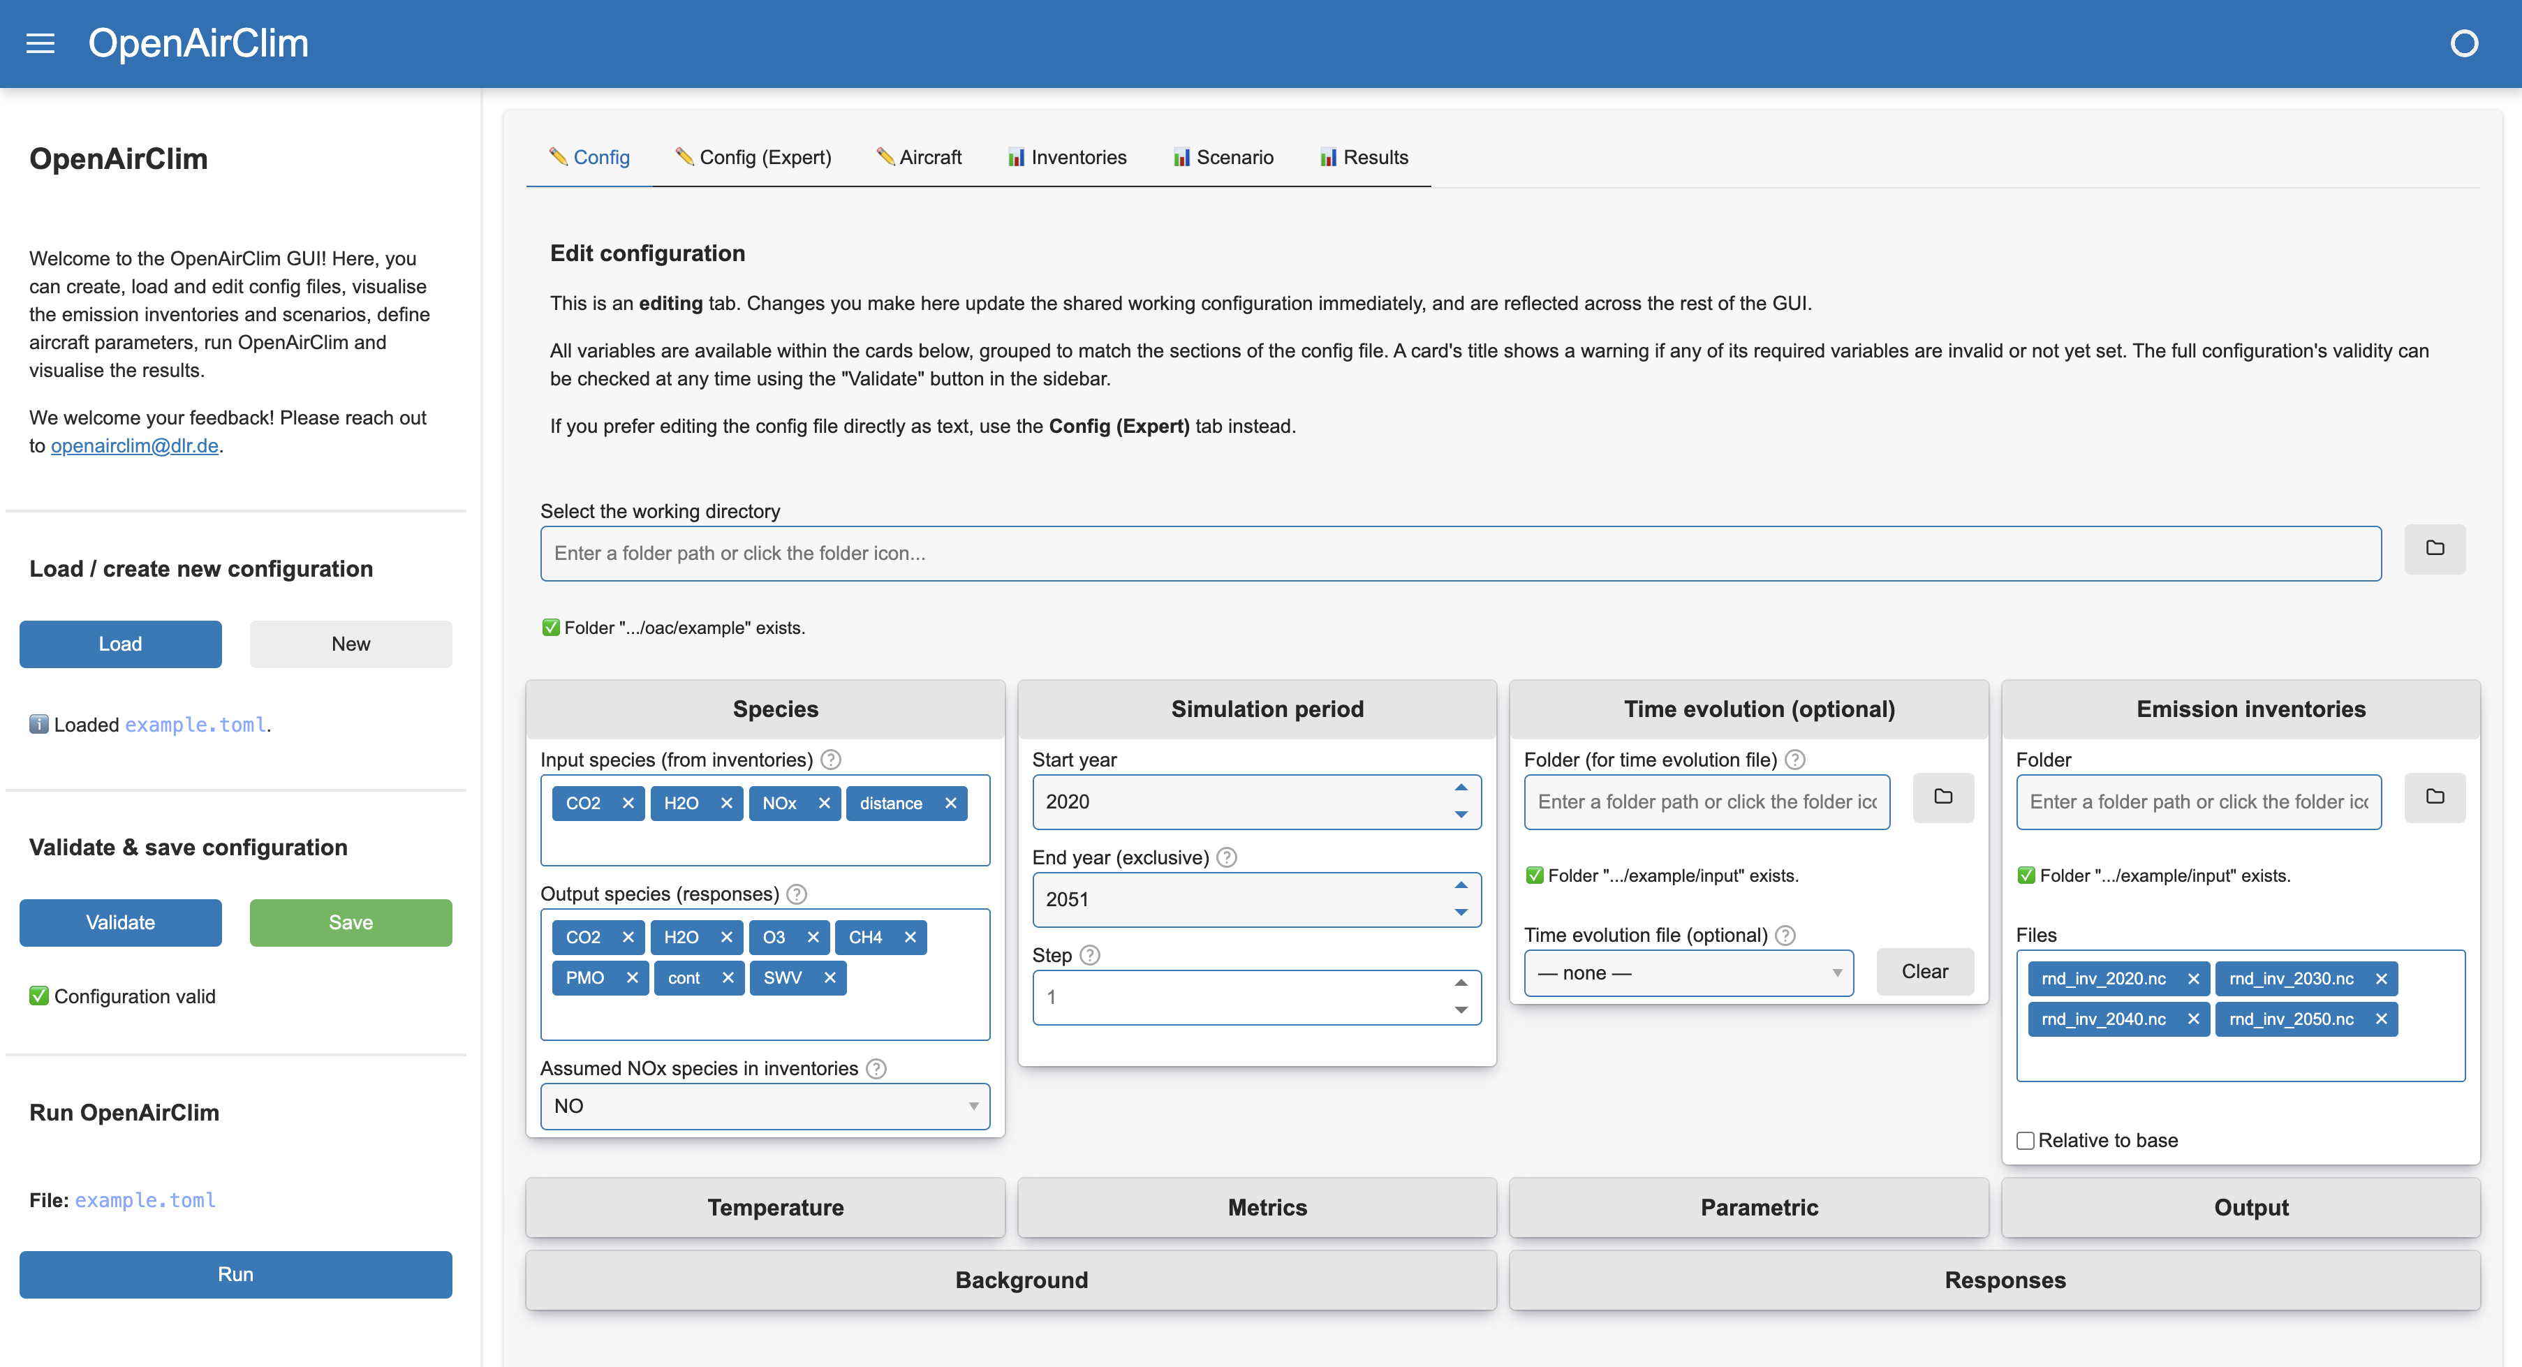Show help for Assumed NOx species

876,1068
